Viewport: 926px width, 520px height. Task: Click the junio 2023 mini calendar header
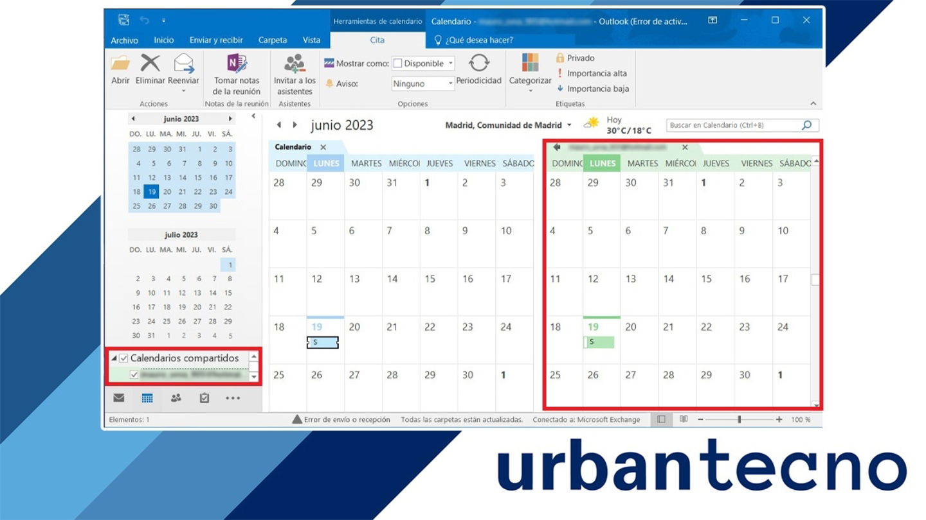coord(181,119)
